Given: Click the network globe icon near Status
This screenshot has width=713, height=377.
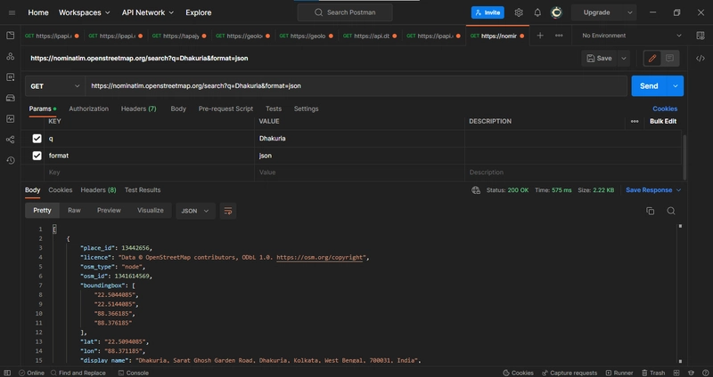Looking at the screenshot, I should (476, 190).
